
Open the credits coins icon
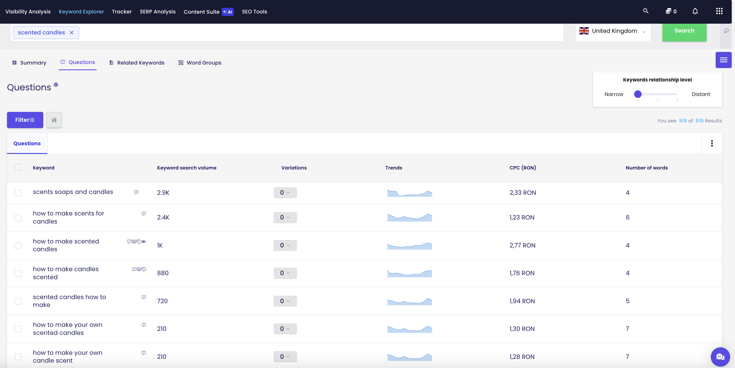(668, 11)
